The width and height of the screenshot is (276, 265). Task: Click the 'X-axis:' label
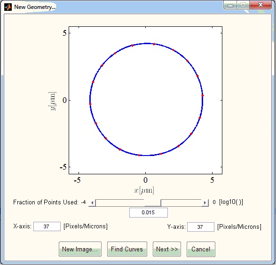[23, 226]
